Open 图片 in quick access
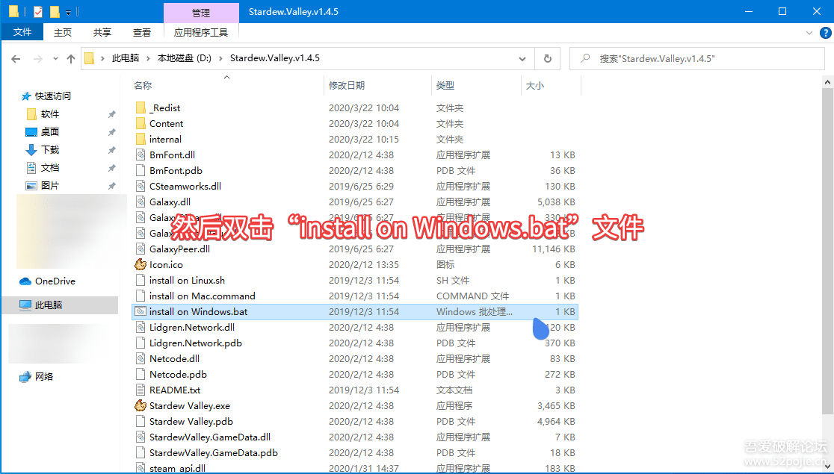Screen dimensions: 834x474 50,185
